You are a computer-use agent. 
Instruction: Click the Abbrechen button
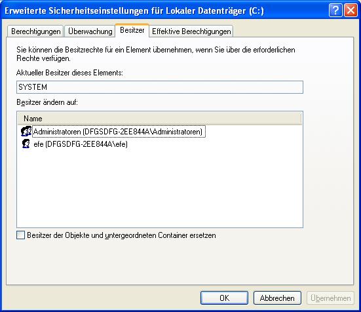point(277,298)
